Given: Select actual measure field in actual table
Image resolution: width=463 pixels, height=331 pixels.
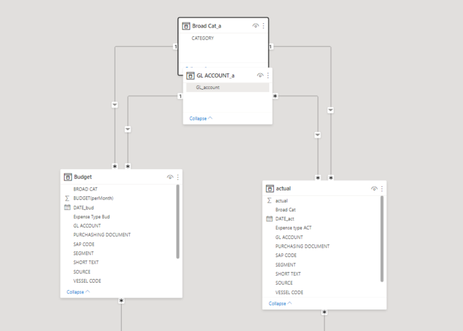Looking at the screenshot, I should tap(282, 201).
